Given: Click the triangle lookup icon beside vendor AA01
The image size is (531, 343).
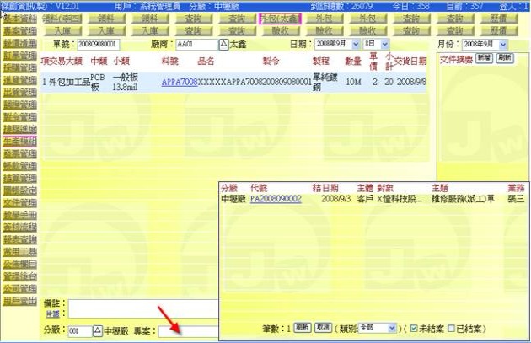Looking at the screenshot, I should [x=223, y=43].
